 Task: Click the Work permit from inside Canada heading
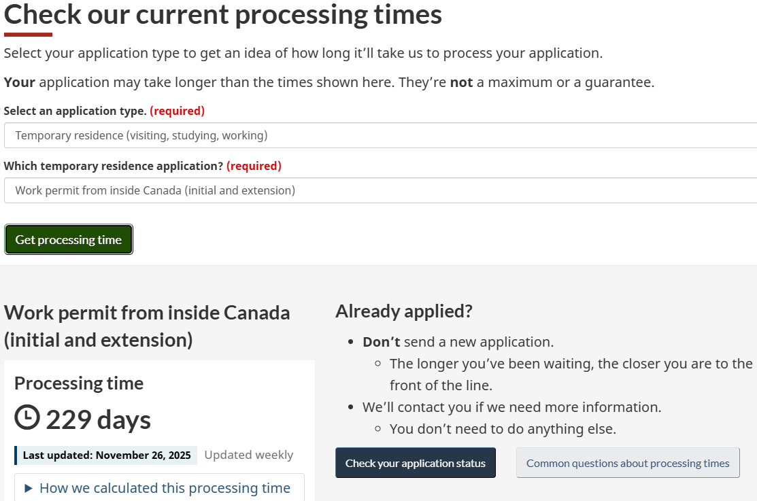pyautogui.click(x=147, y=326)
